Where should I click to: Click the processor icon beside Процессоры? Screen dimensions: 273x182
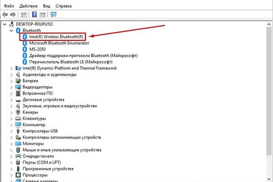[18, 175]
